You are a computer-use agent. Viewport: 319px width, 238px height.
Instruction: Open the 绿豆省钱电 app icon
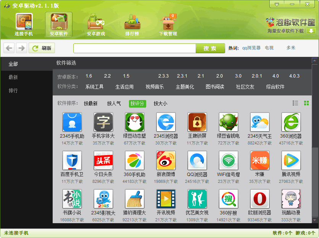click(229, 122)
